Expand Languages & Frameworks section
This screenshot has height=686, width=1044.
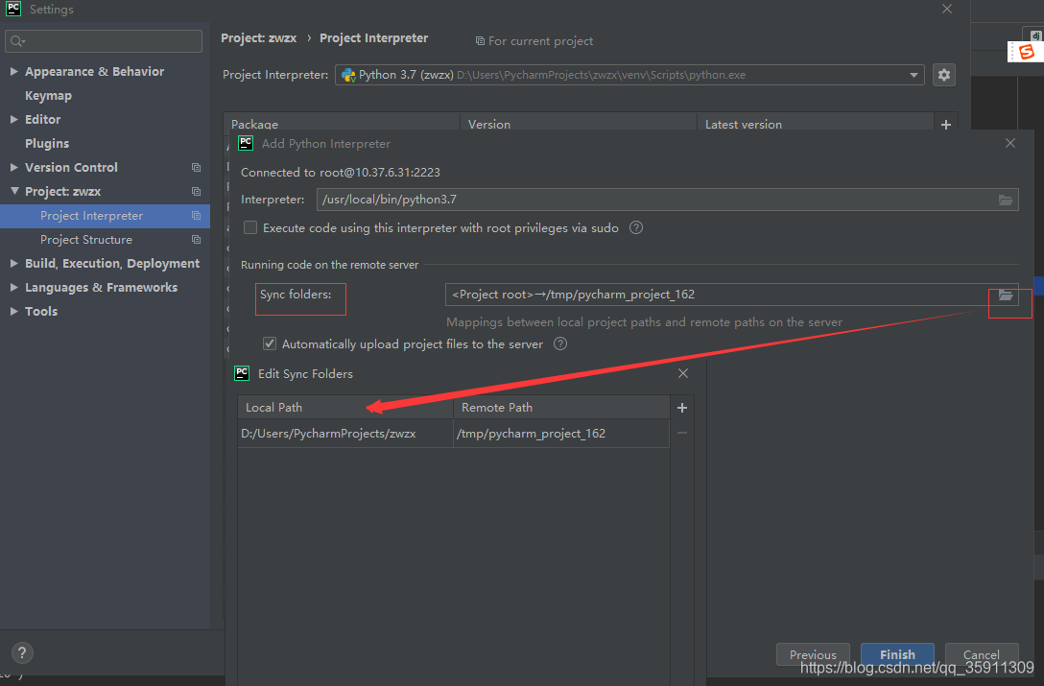(14, 287)
